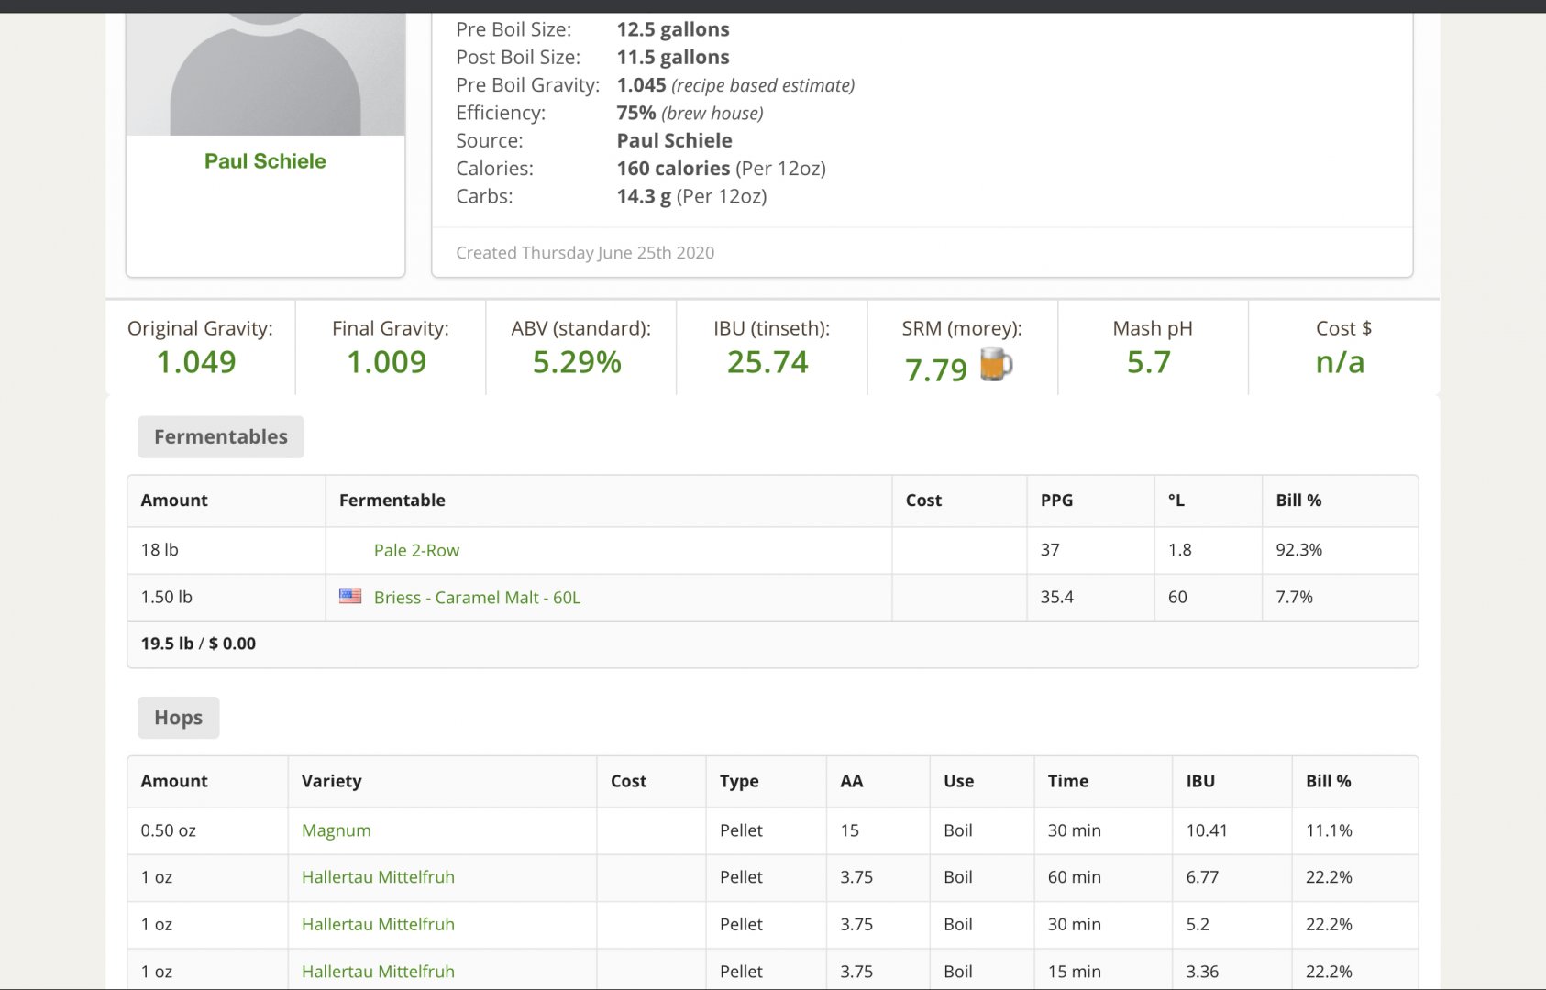Click the IBU (tinseth) value 25.74
This screenshot has width=1546, height=990.
click(x=767, y=362)
